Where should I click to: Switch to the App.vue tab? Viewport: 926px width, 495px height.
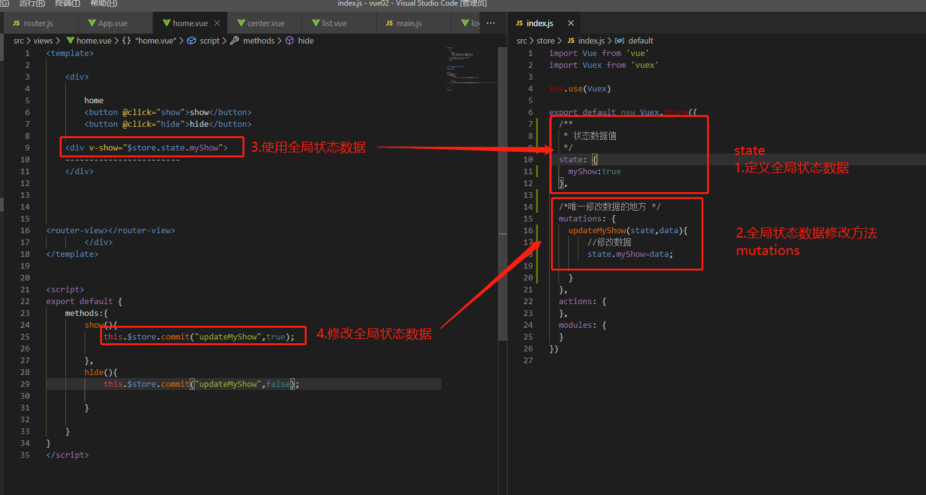(115, 23)
